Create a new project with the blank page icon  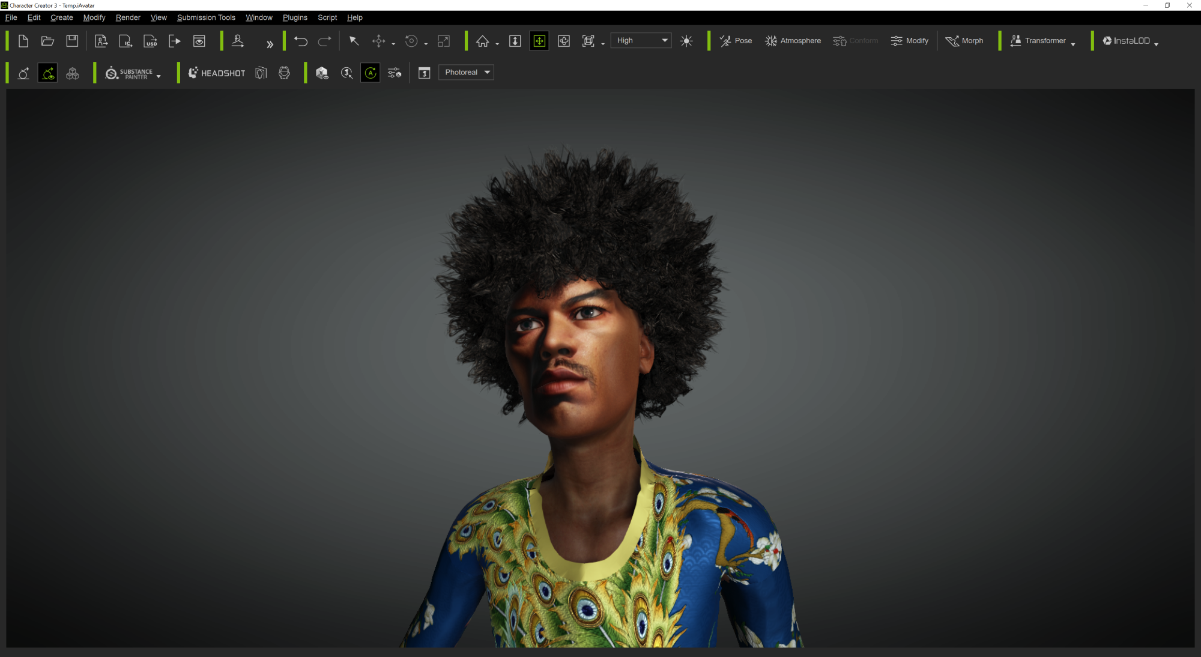click(x=23, y=41)
